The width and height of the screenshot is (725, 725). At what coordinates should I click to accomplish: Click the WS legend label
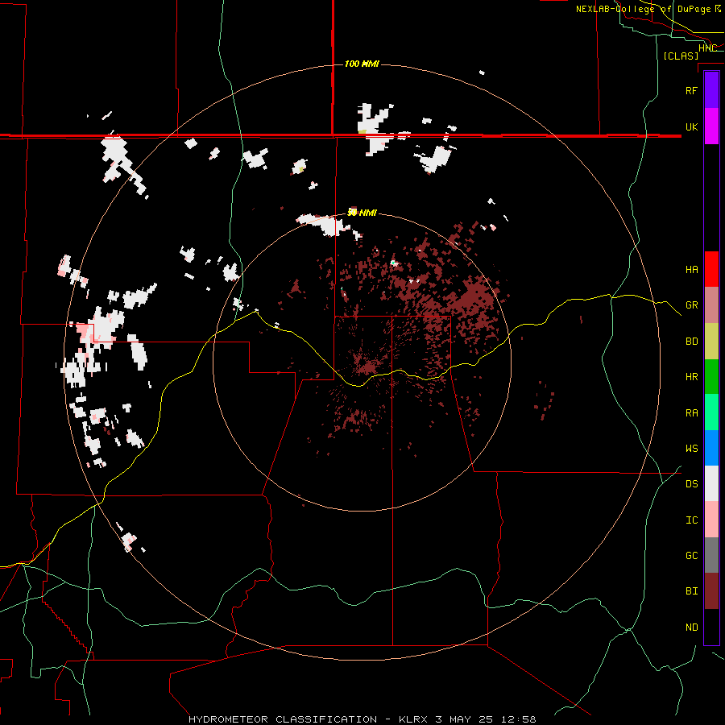tap(691, 449)
